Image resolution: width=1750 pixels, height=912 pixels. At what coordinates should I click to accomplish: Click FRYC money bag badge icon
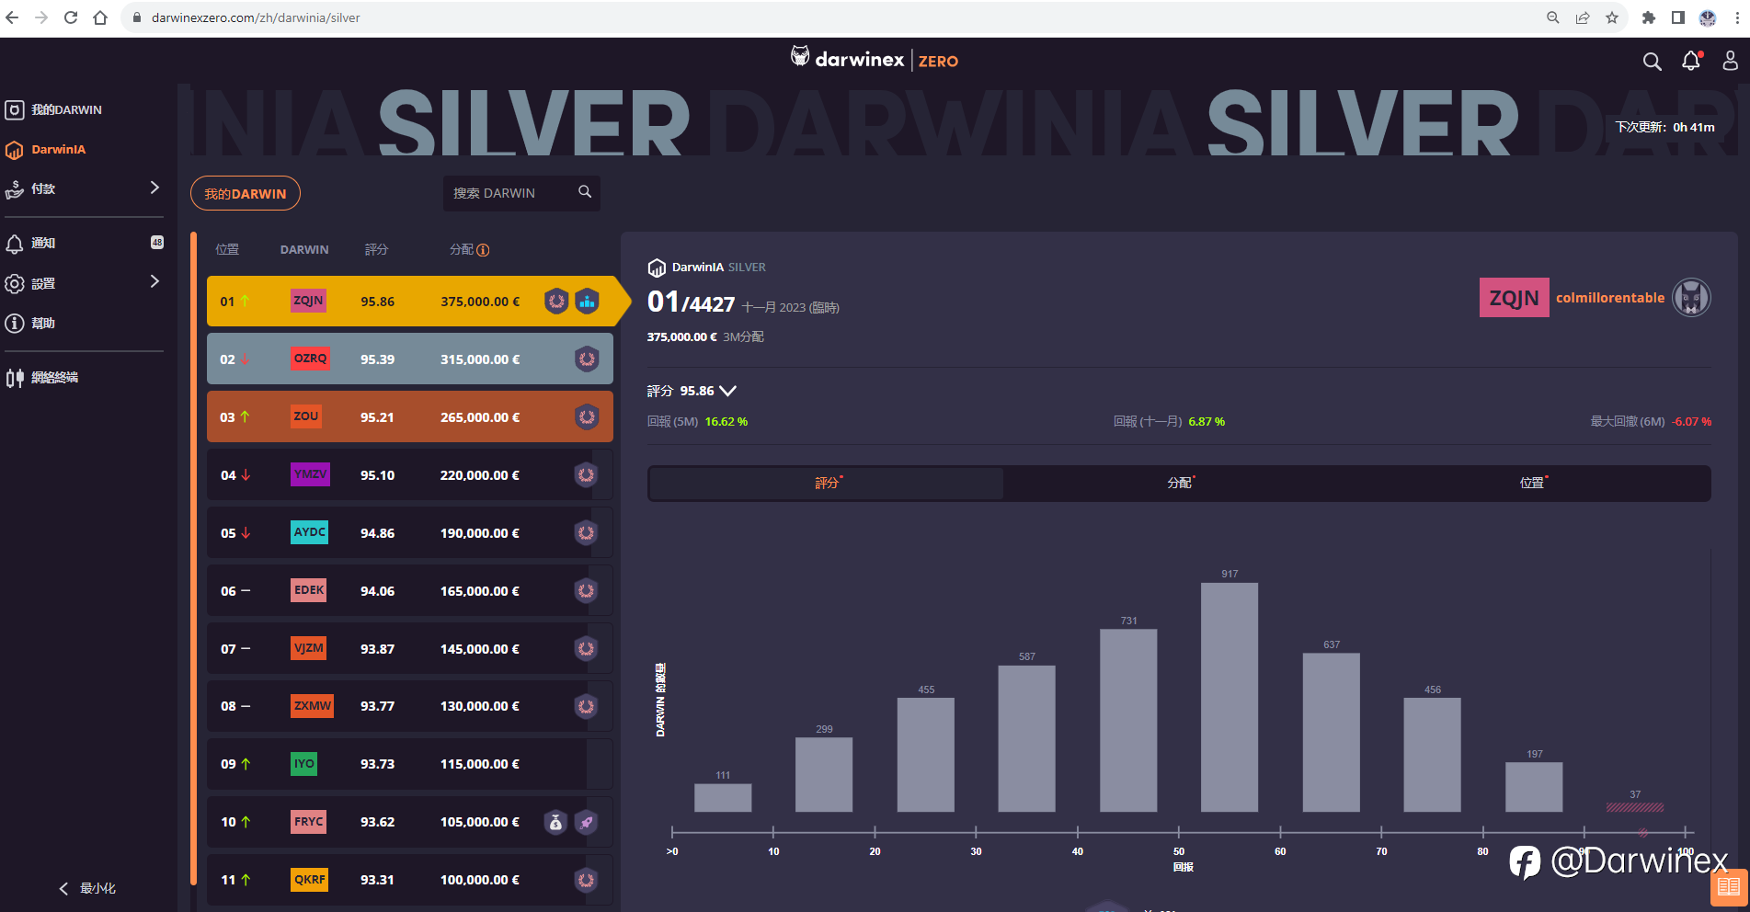555,822
